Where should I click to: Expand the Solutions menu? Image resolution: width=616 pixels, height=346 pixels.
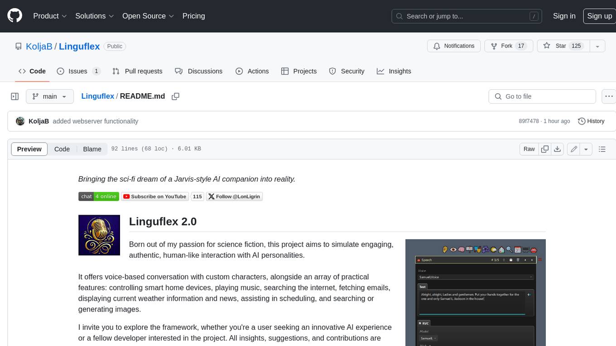coord(94,16)
